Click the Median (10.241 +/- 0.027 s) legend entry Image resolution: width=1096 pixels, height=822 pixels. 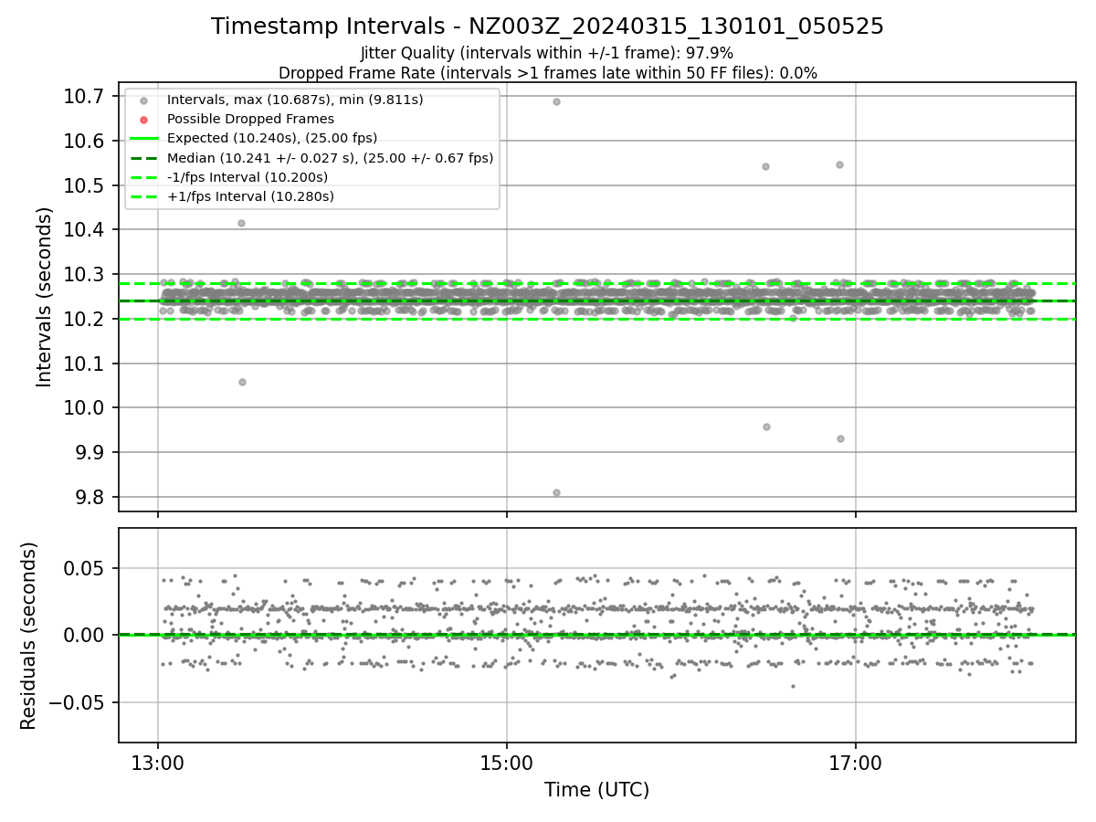coord(330,158)
